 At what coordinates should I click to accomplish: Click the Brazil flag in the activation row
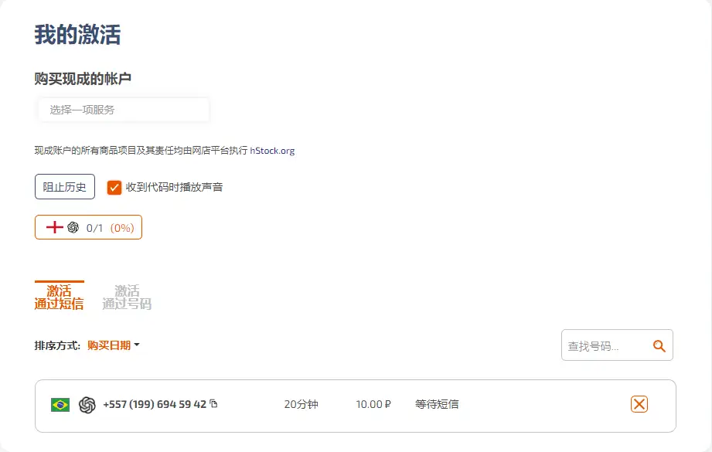tap(60, 405)
